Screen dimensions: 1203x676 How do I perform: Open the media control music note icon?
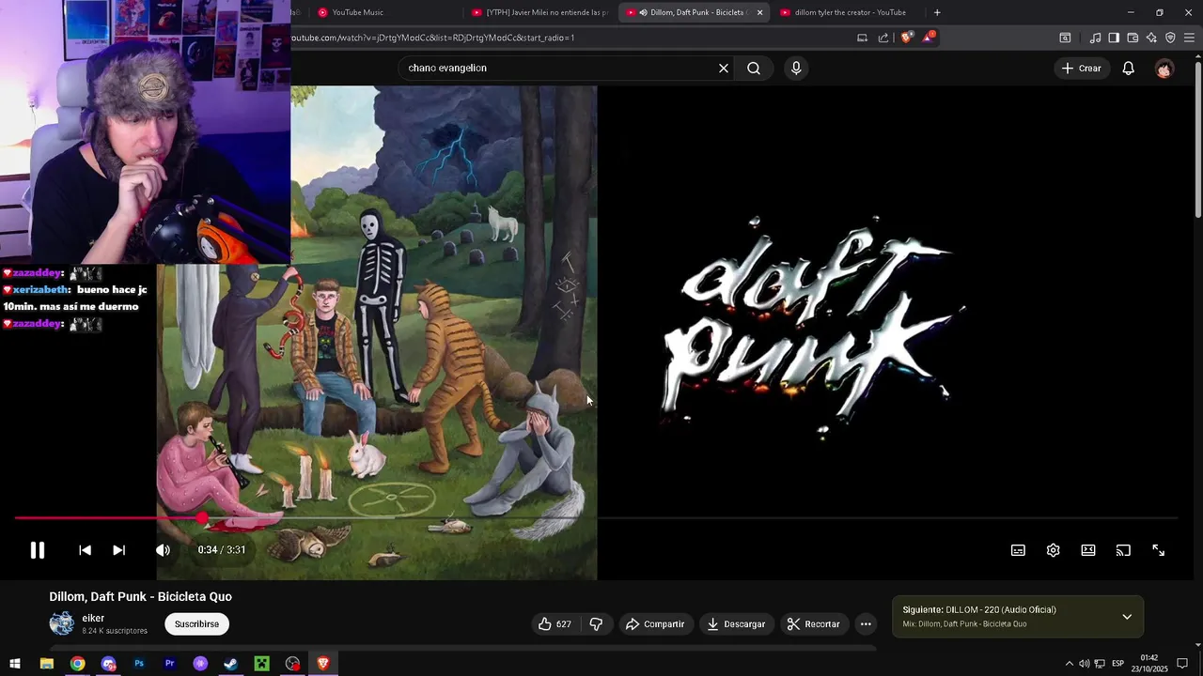[1095, 38]
